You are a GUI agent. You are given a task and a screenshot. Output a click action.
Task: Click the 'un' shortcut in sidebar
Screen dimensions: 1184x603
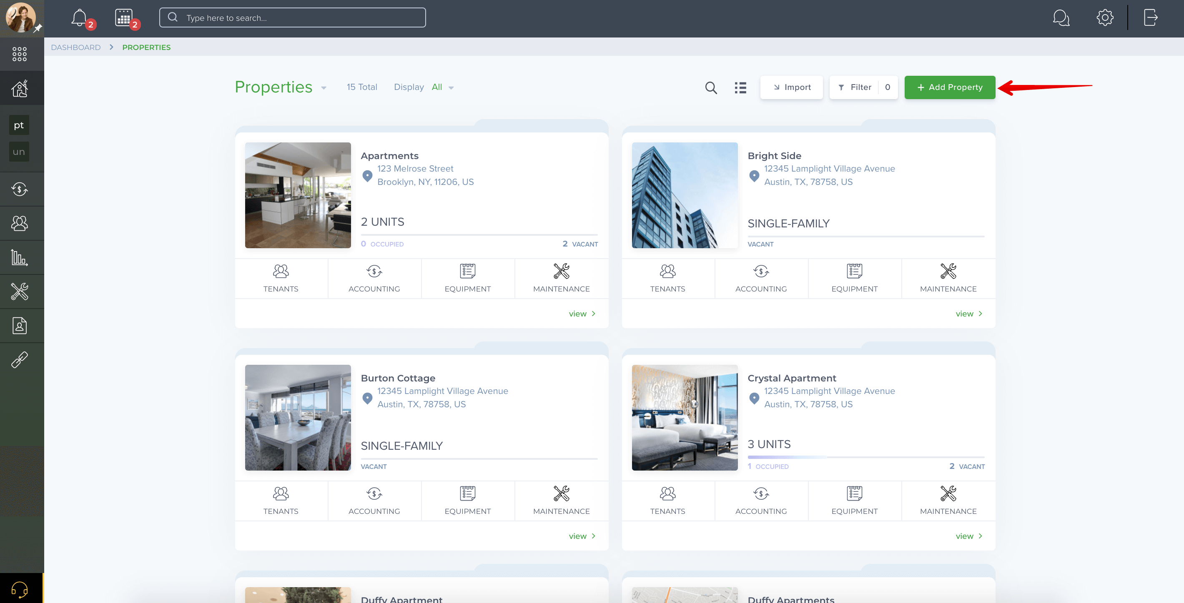[19, 152]
